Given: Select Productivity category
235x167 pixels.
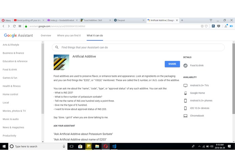Looking at the screenshot, I should (9, 136).
